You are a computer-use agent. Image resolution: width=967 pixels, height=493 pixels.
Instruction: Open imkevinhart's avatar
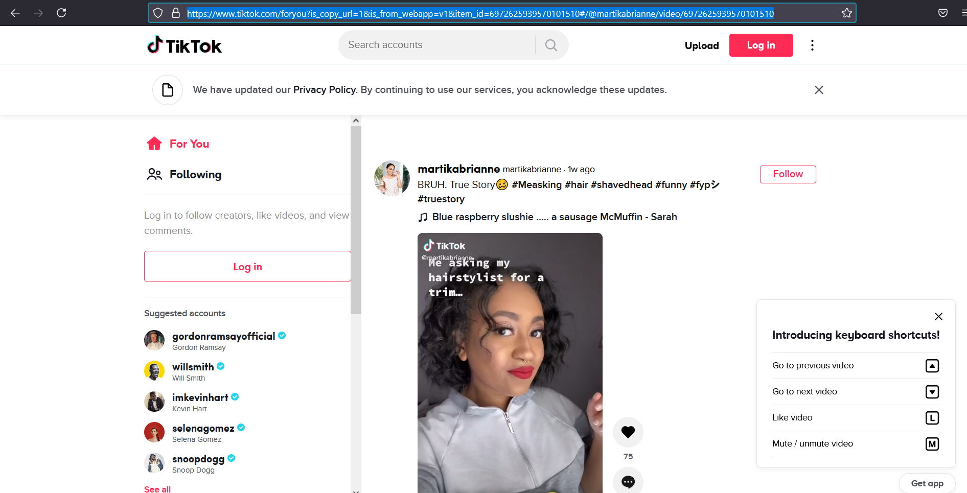pos(154,402)
